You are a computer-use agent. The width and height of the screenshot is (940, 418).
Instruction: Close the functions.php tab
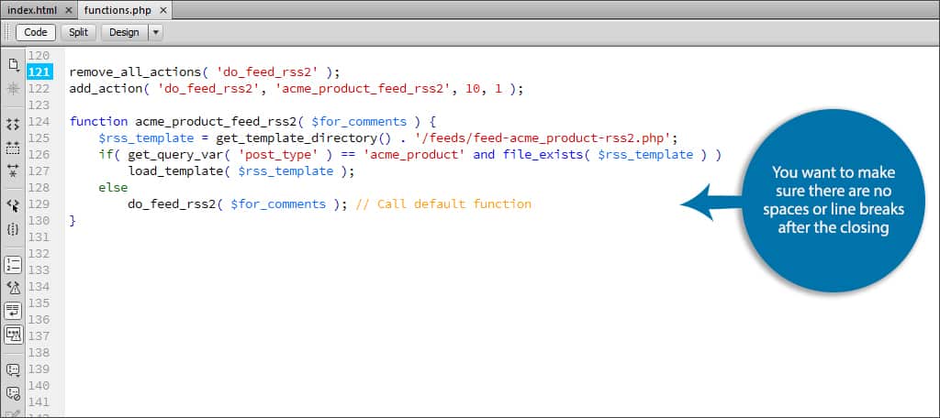(x=163, y=10)
